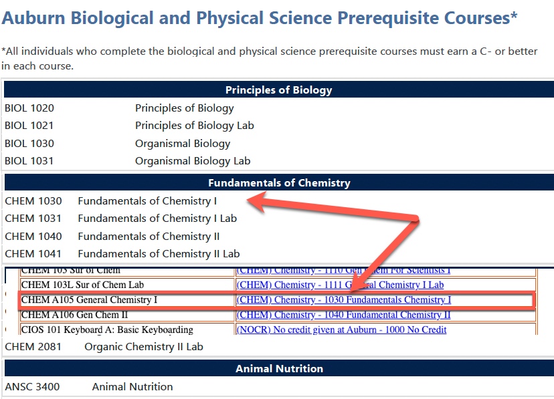The image size is (554, 399).
Task: Click the Animal Nutrition section header
Action: [279, 368]
